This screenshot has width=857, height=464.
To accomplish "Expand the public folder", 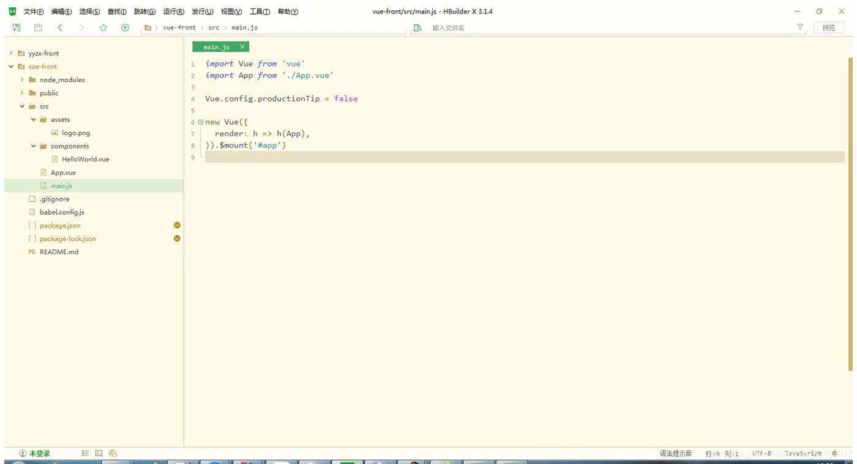I will 22,93.
